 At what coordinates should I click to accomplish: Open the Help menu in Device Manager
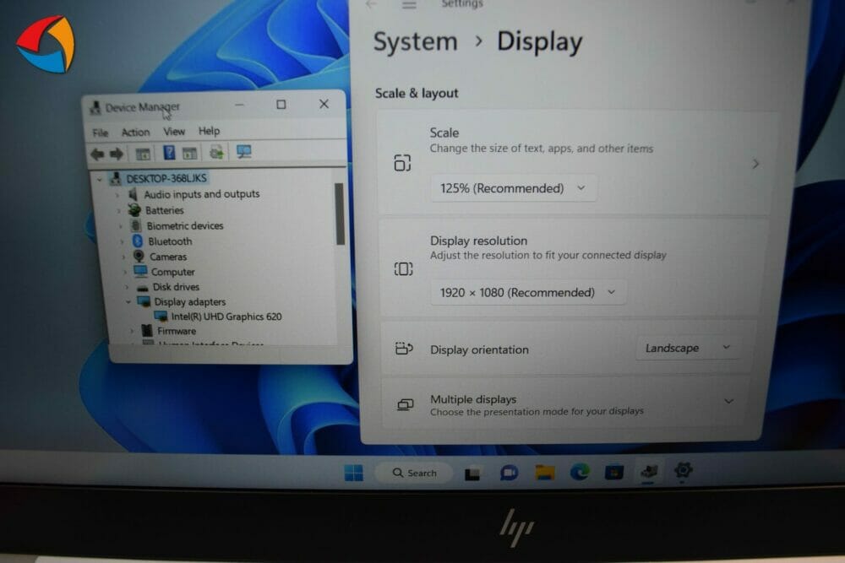(x=209, y=131)
